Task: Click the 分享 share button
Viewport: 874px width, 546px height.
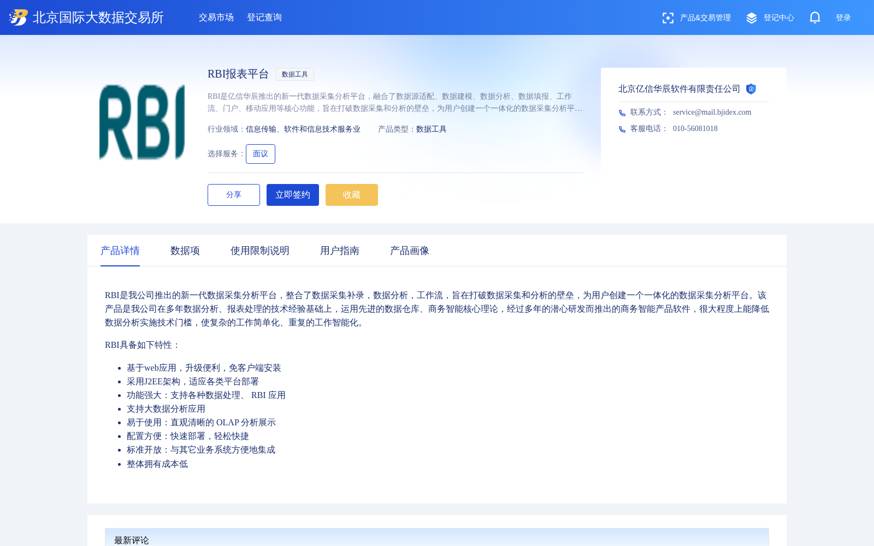Action: tap(234, 195)
